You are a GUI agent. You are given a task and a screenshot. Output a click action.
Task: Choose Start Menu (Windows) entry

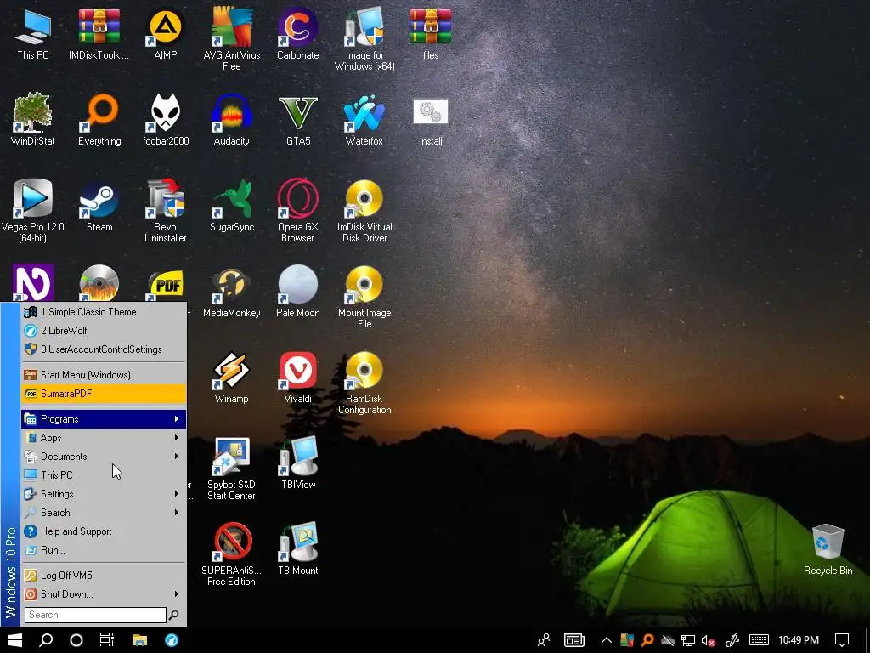[104, 375]
